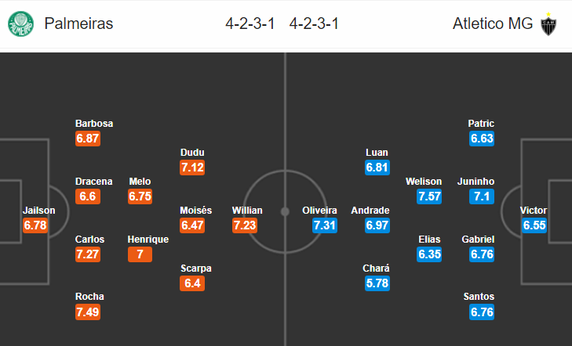This screenshot has height=346, width=572.
Task: Click the Palmeiras 4-2-3-1 formation text
Action: [x=250, y=24]
